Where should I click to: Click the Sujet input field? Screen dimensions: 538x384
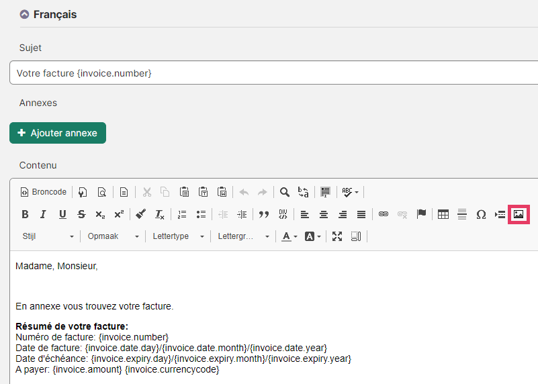pos(274,73)
